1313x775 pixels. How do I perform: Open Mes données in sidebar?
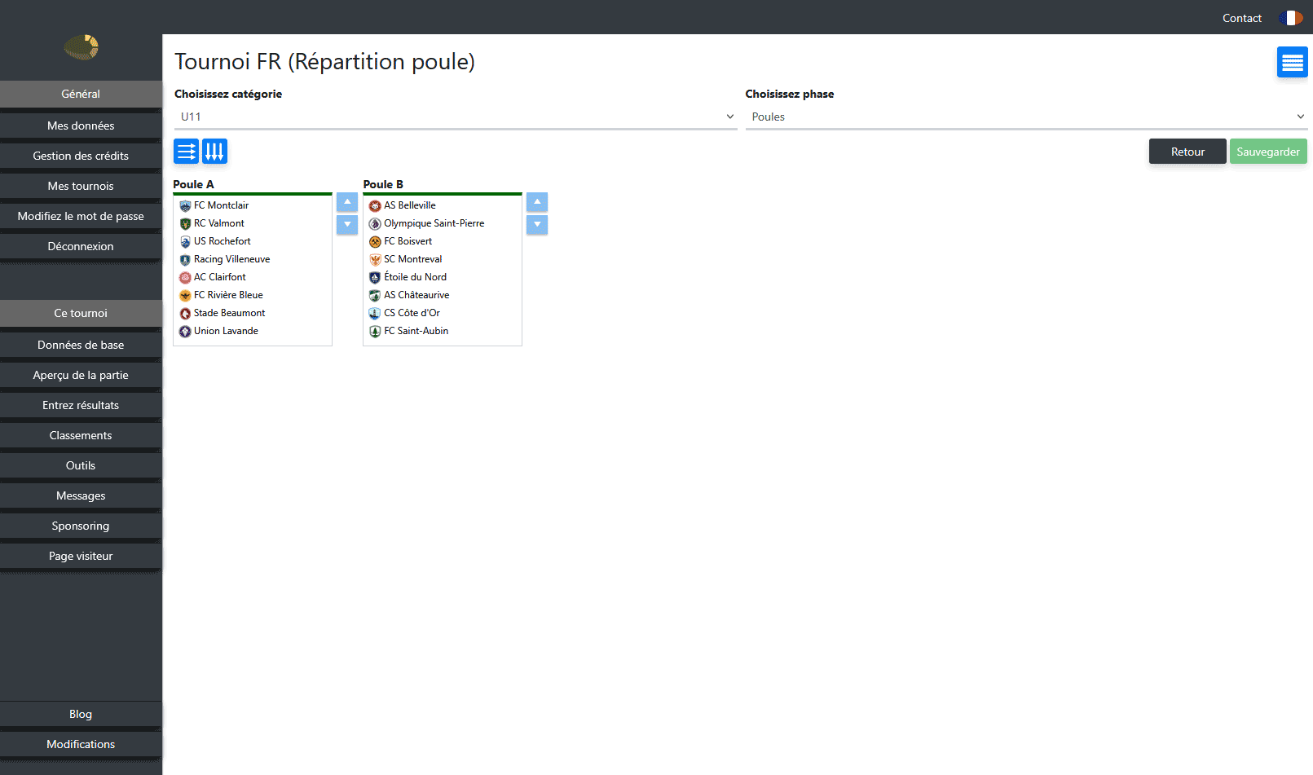point(81,125)
